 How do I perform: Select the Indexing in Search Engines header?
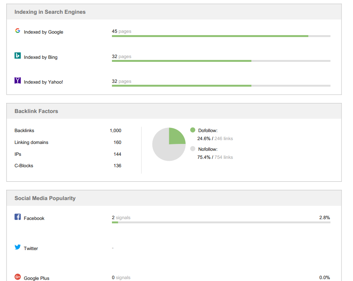[x=50, y=12]
